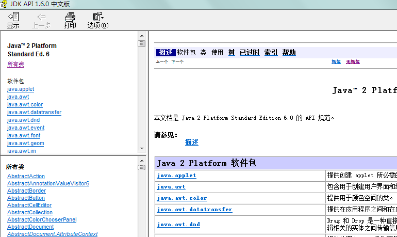The height and width of the screenshot is (237, 397).
Task: Click the 显示 (Show) toolbar icon
Action: (13, 20)
